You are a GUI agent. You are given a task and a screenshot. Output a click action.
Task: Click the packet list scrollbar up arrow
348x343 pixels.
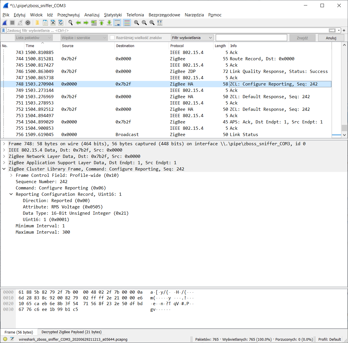point(344,45)
